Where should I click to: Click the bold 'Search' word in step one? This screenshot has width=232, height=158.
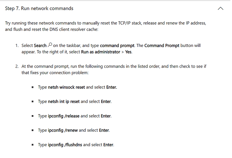point(40,46)
